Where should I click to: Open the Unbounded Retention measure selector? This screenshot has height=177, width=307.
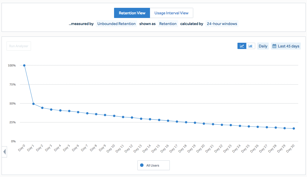tap(116, 23)
